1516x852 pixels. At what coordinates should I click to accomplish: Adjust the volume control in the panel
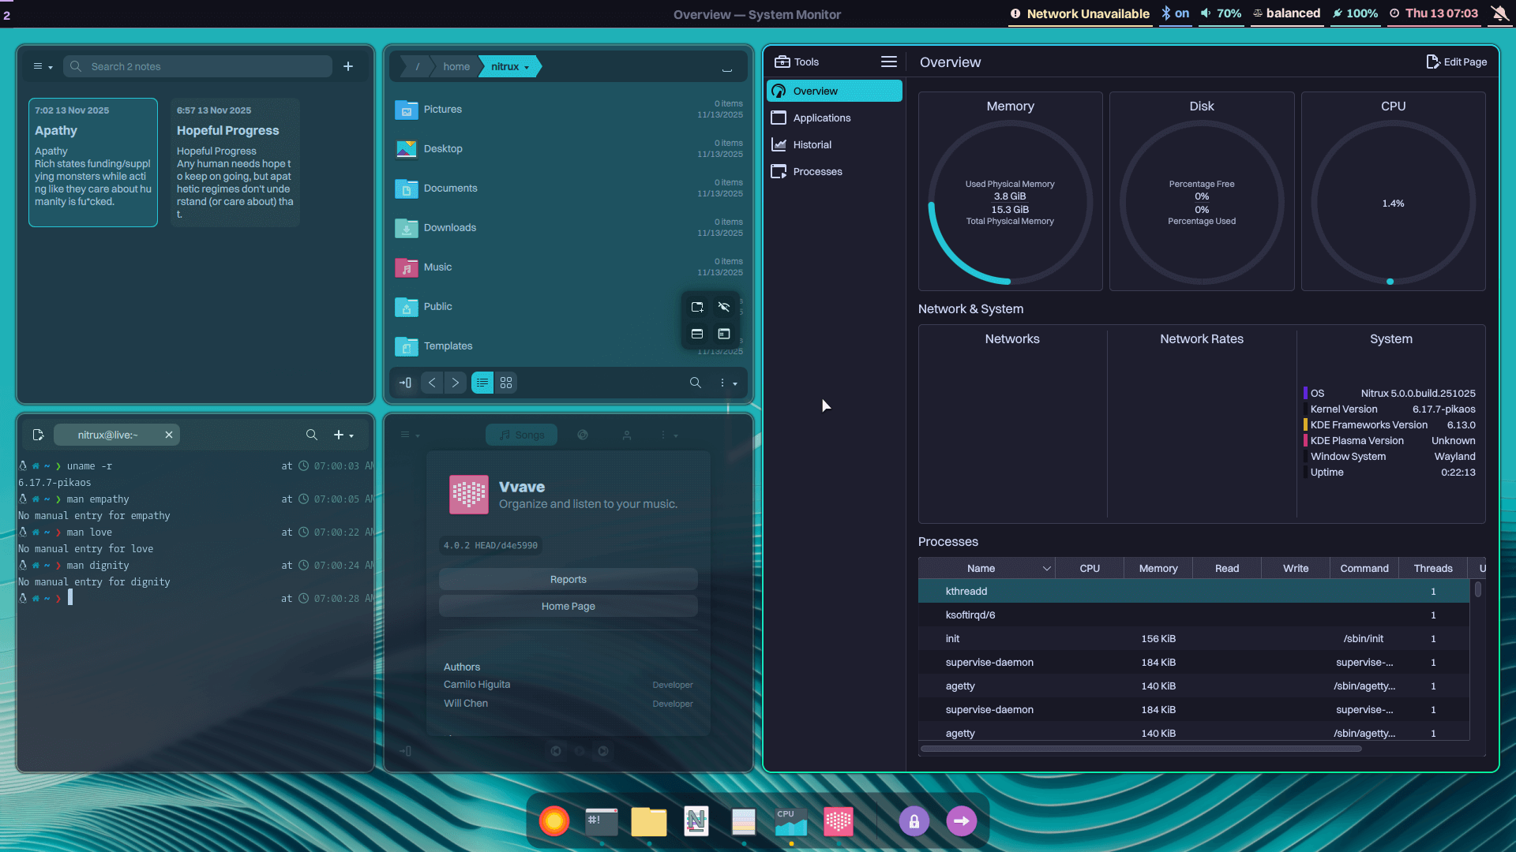[1221, 13]
